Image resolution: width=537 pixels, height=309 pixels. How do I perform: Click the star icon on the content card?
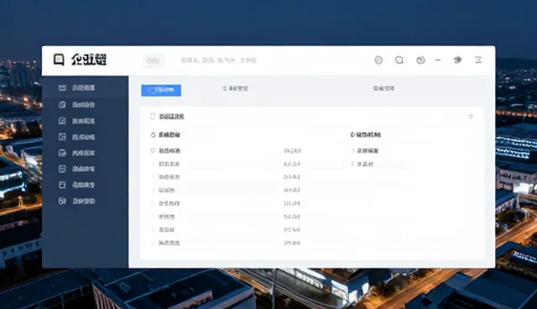(x=471, y=117)
